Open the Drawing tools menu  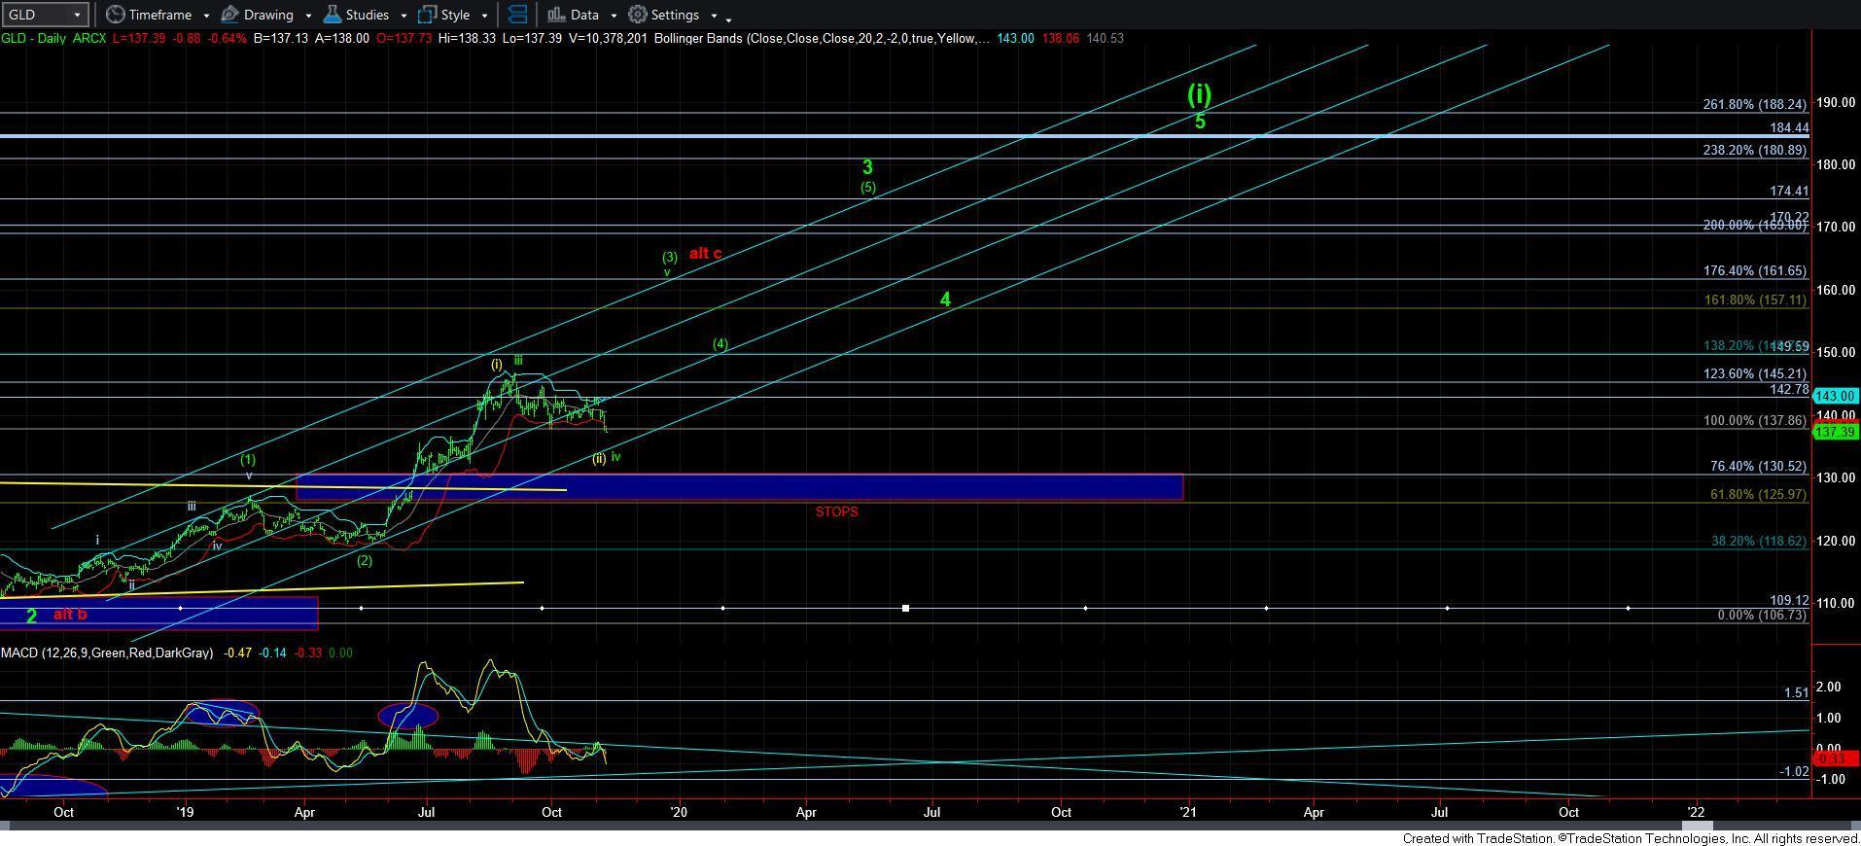point(258,15)
